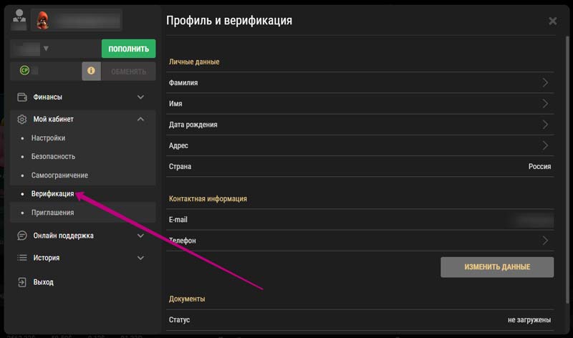The width and height of the screenshot is (573, 338).
Task: Open the Самоограничение menu item
Action: [x=59, y=175]
